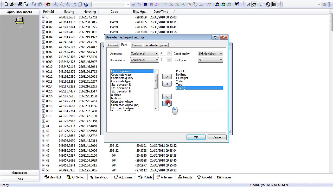Open the Codelist bottom tab
333x187 pixels.
click(204, 177)
